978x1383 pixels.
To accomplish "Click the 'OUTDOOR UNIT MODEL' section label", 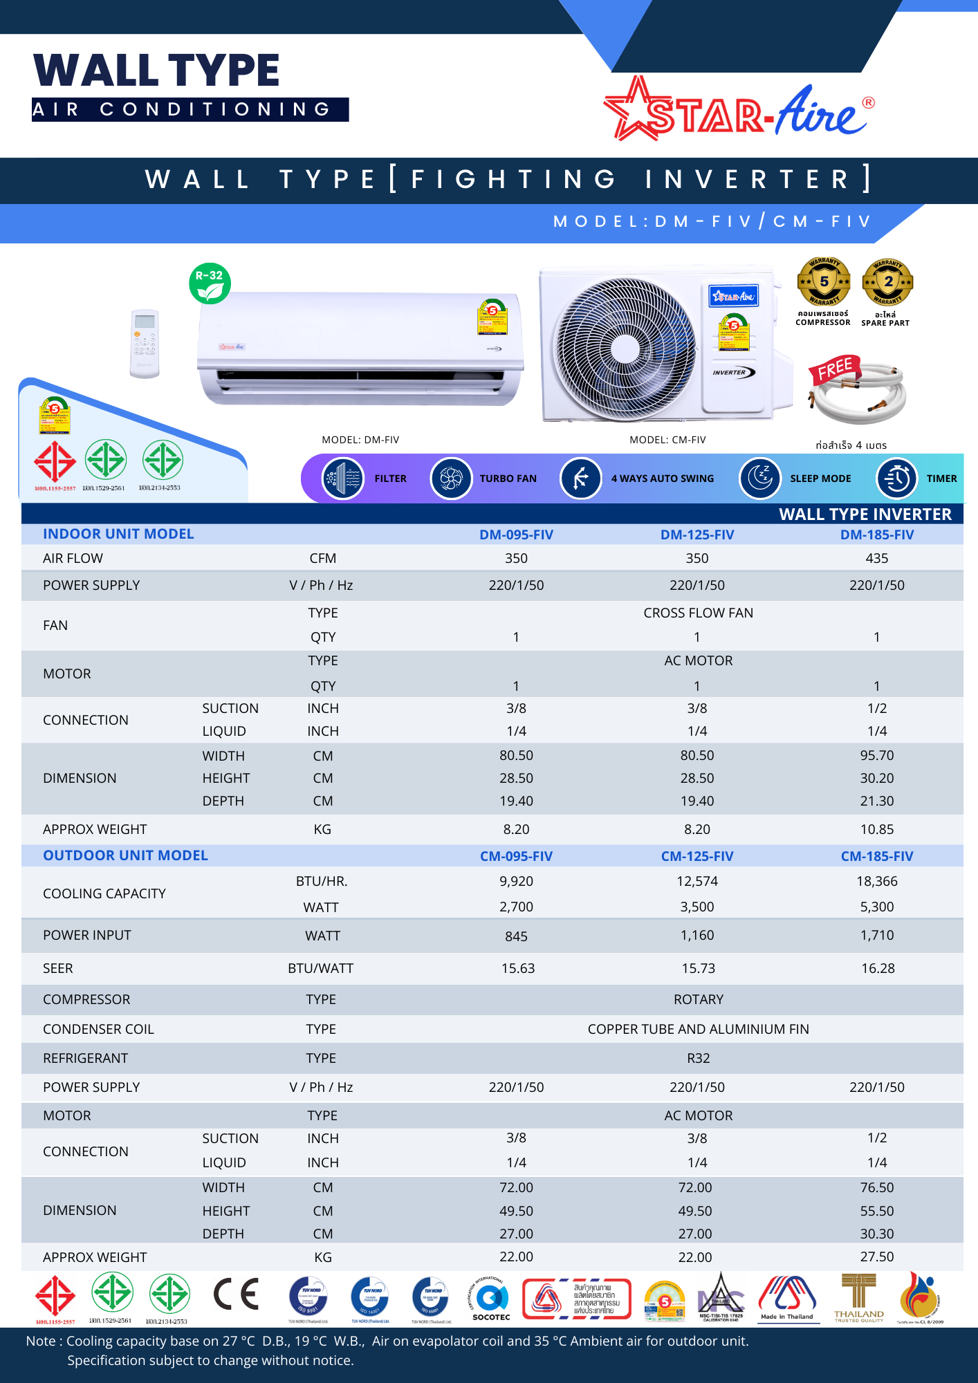I will [x=125, y=855].
